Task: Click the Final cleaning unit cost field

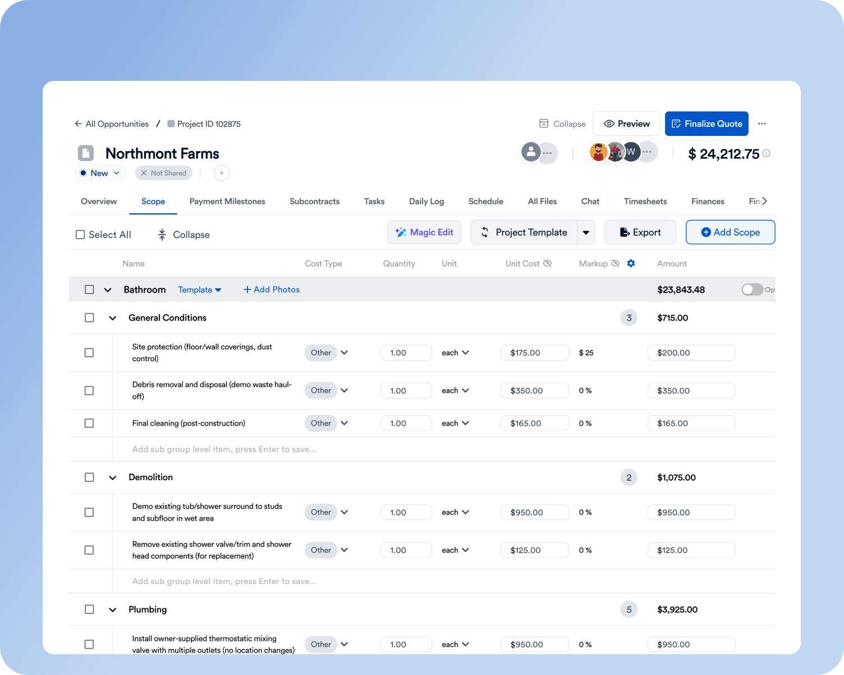Action: tap(535, 423)
